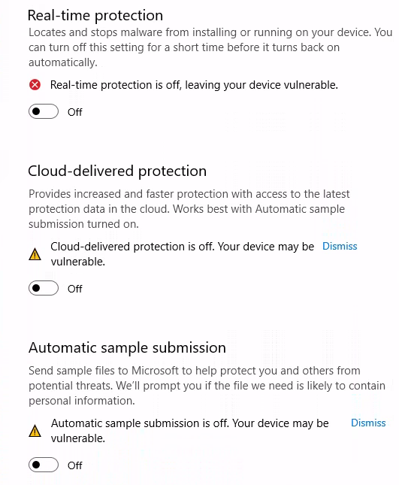This screenshot has height=485, width=399.
Task: Click the warning triangle beside Automatic sample submission alert
Action: 35,431
